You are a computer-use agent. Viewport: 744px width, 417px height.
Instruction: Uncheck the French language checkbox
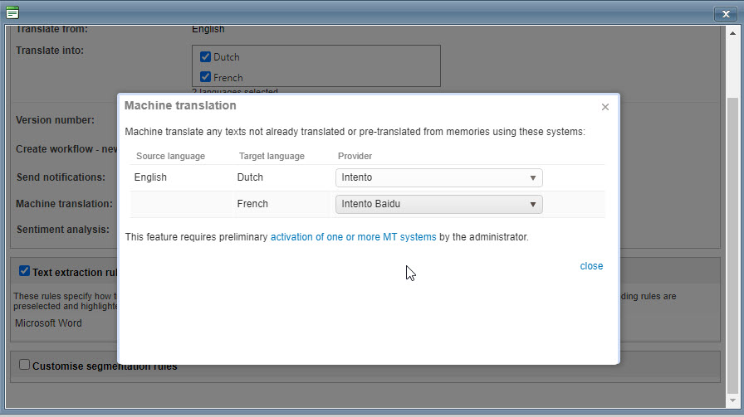(x=205, y=77)
